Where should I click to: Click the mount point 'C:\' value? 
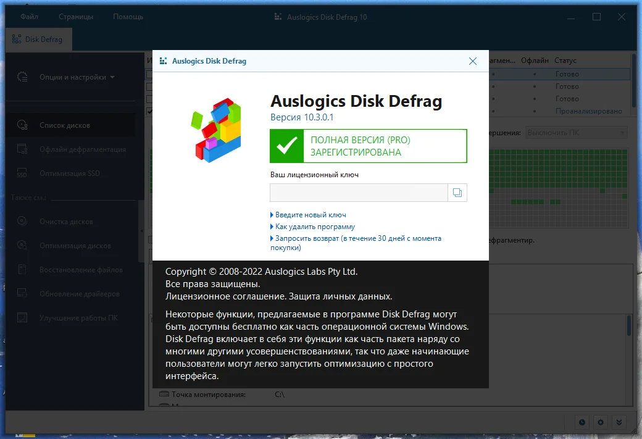click(279, 395)
